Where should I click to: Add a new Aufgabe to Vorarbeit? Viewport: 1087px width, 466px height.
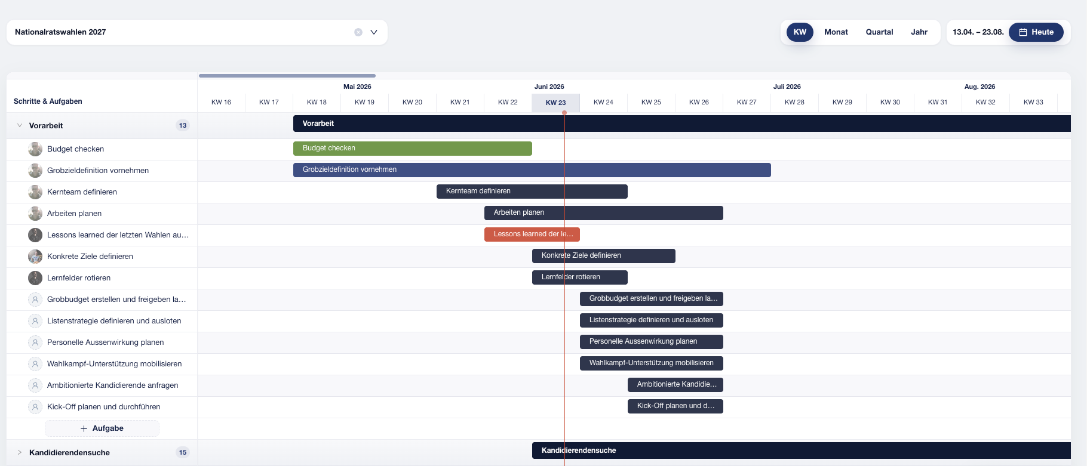tap(102, 428)
